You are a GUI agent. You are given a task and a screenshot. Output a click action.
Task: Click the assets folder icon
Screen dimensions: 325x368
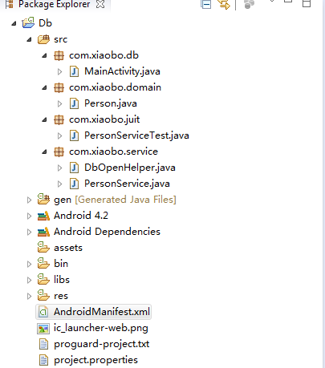tap(43, 247)
